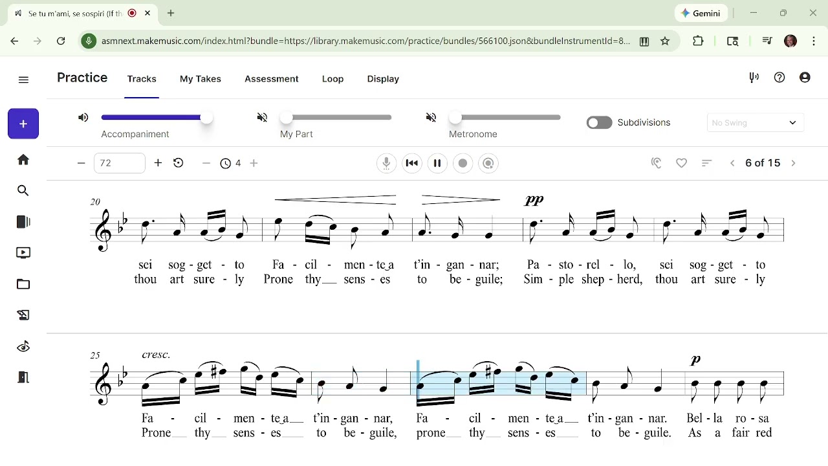Screen dimensions: 828x466
Task: Open the browser extensions puzzle icon
Action: click(698, 41)
